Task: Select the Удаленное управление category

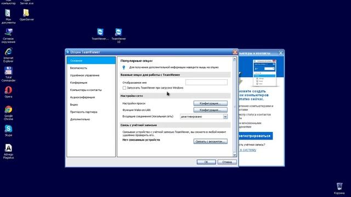Action: coord(91,76)
